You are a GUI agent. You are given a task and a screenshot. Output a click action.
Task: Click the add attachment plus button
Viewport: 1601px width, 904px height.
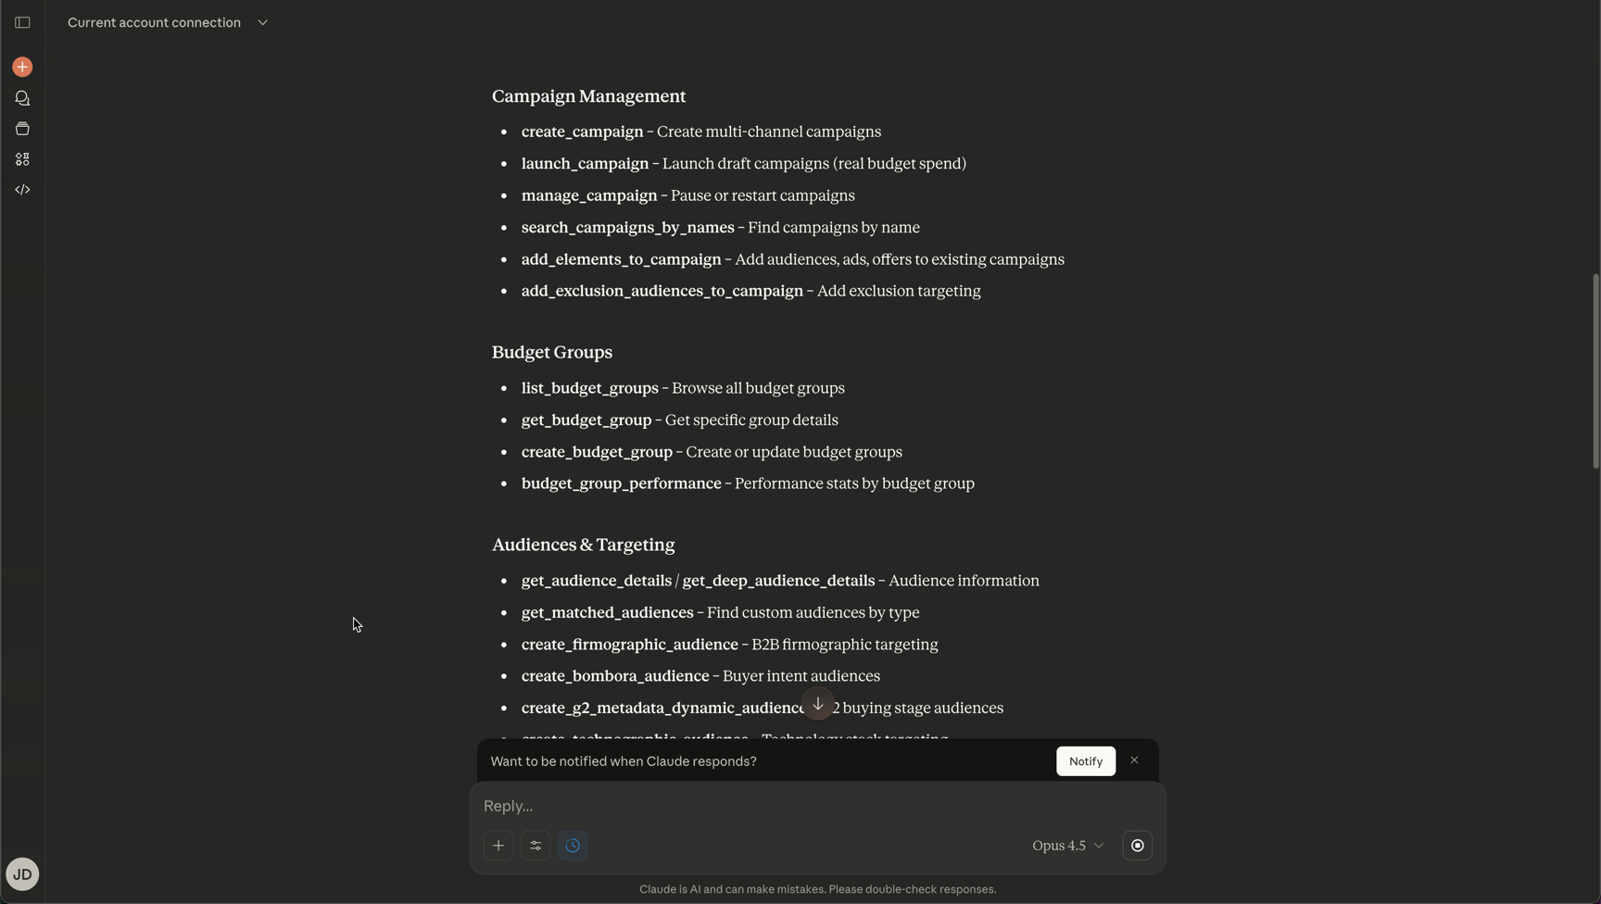coord(498,846)
